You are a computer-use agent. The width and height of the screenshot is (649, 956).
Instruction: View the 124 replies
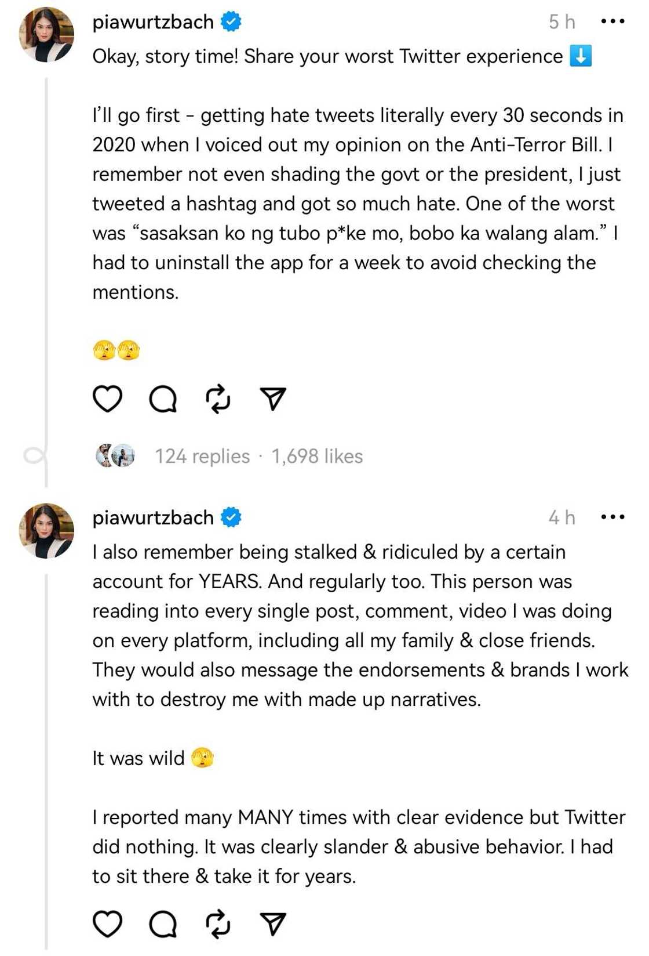coord(202,457)
